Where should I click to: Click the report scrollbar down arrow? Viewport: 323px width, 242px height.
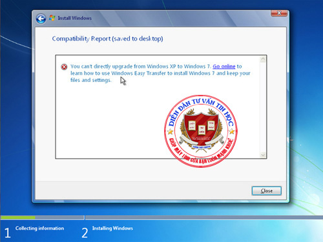[263, 155]
